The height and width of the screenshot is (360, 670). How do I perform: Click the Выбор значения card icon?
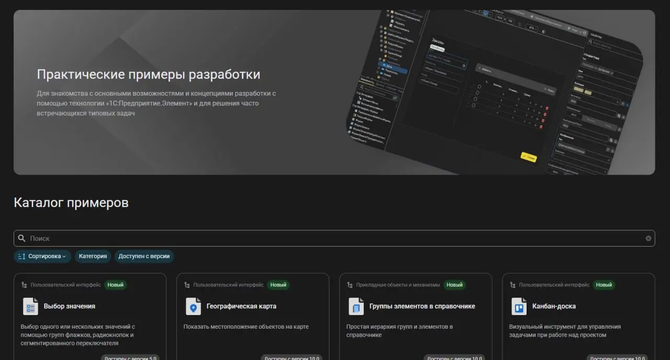(30, 306)
